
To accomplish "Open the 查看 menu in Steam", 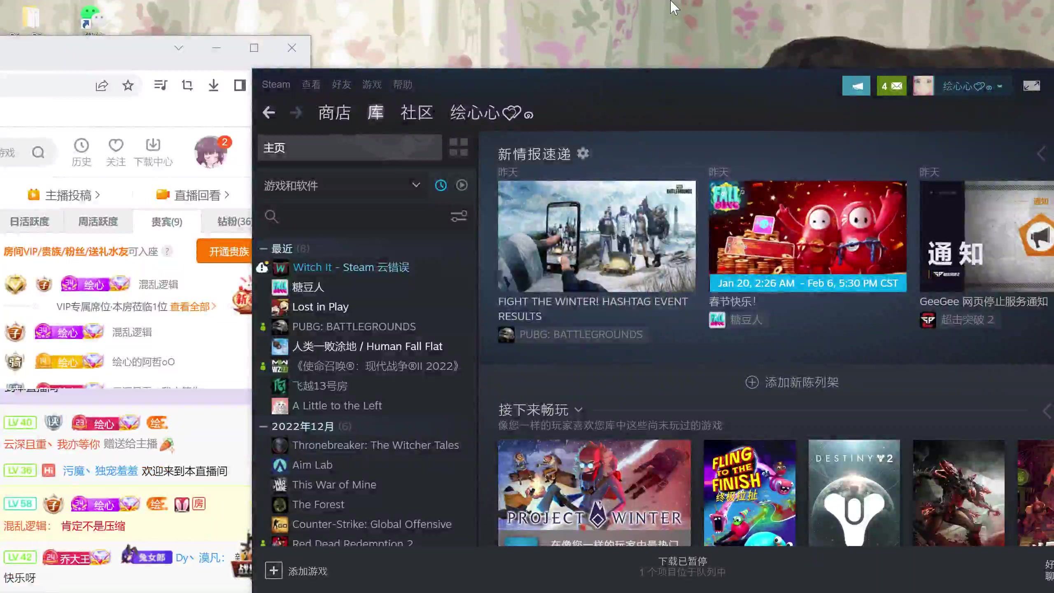I will pyautogui.click(x=311, y=84).
